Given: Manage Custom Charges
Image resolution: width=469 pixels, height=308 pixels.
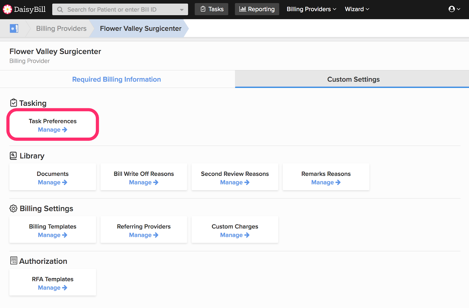Looking at the screenshot, I should coord(235,235).
